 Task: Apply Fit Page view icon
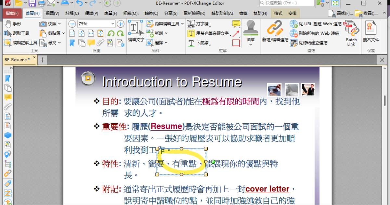pos(82,33)
